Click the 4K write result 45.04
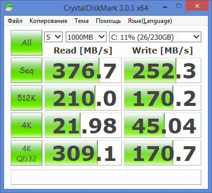 [163, 125]
